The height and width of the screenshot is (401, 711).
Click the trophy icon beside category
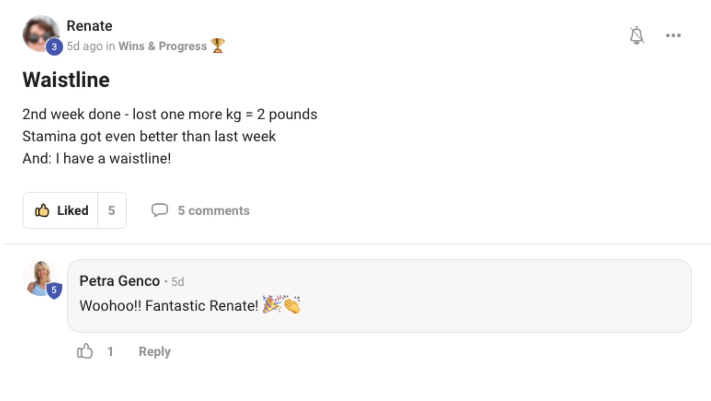(218, 45)
